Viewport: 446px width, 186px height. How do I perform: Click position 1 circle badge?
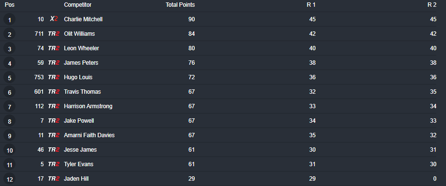[x=9, y=20]
